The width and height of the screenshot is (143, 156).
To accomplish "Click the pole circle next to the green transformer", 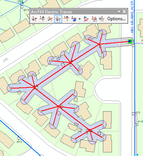I will pos(133,45).
